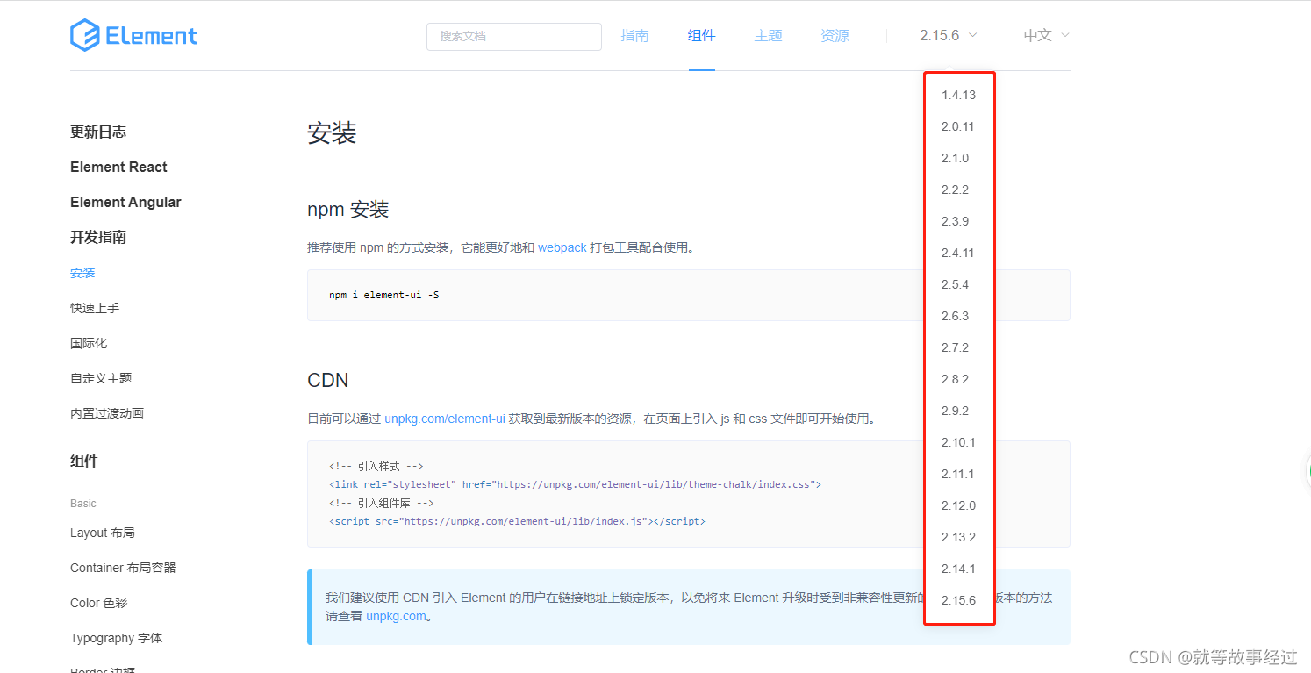Choose version 2.0.11 from the list

click(958, 126)
